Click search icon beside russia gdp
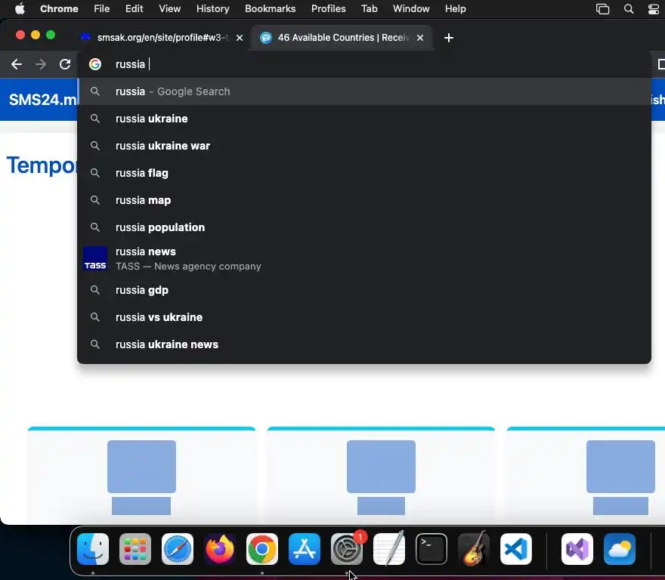This screenshot has width=665, height=580. point(95,290)
